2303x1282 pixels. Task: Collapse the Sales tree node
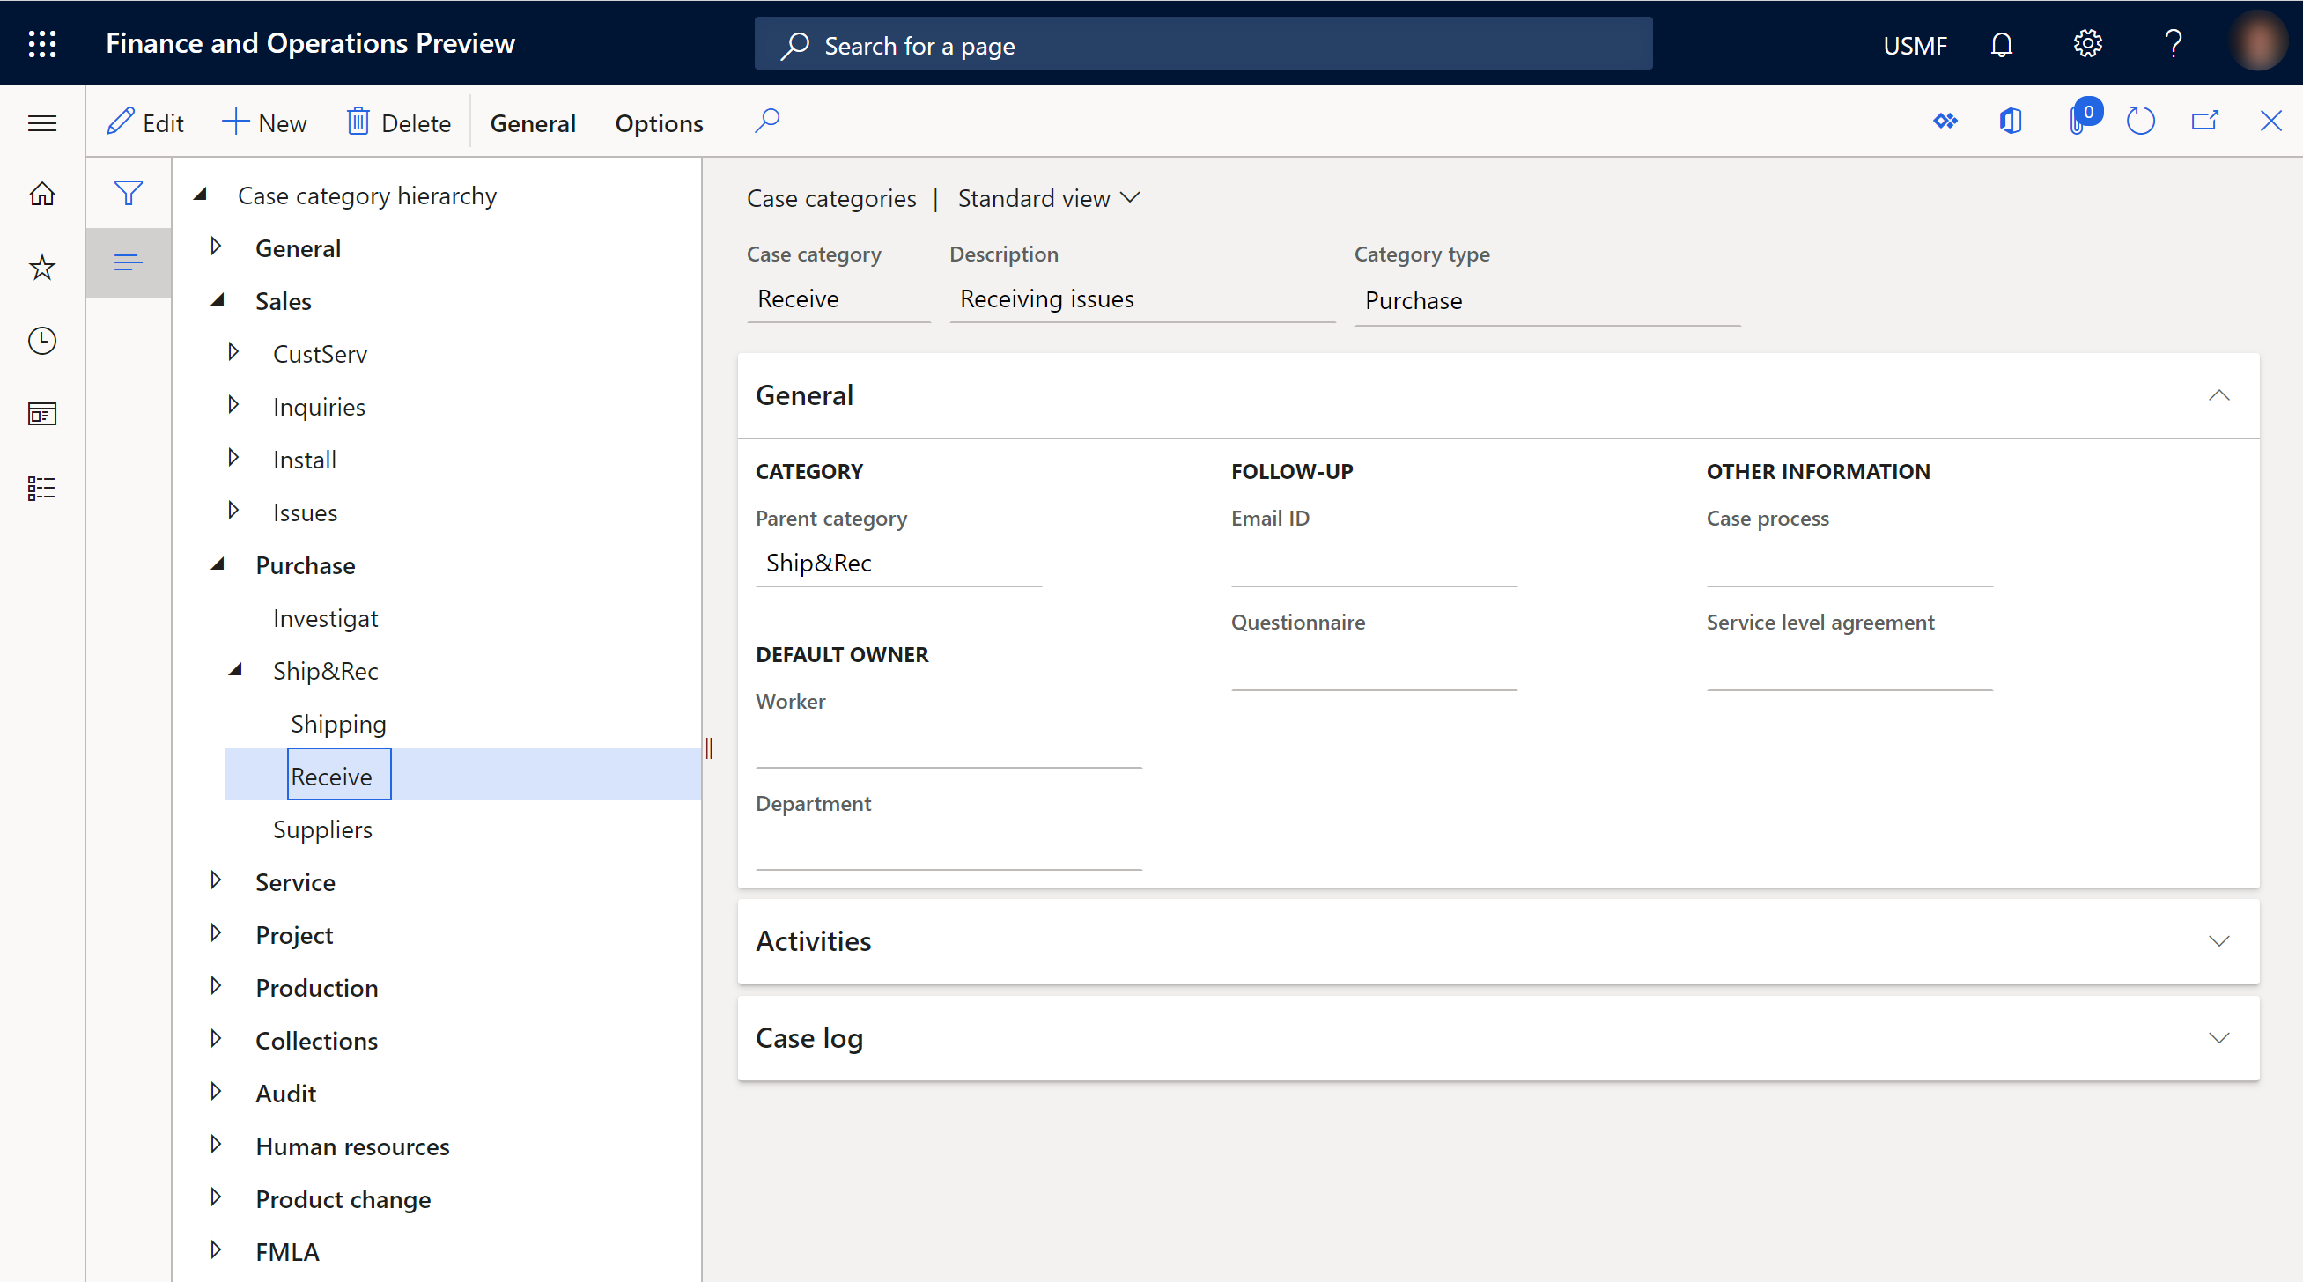click(x=218, y=299)
